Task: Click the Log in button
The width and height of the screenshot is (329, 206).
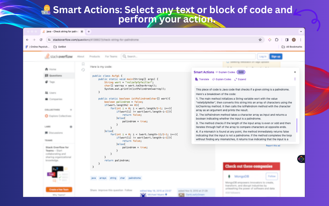Action: 263,56
